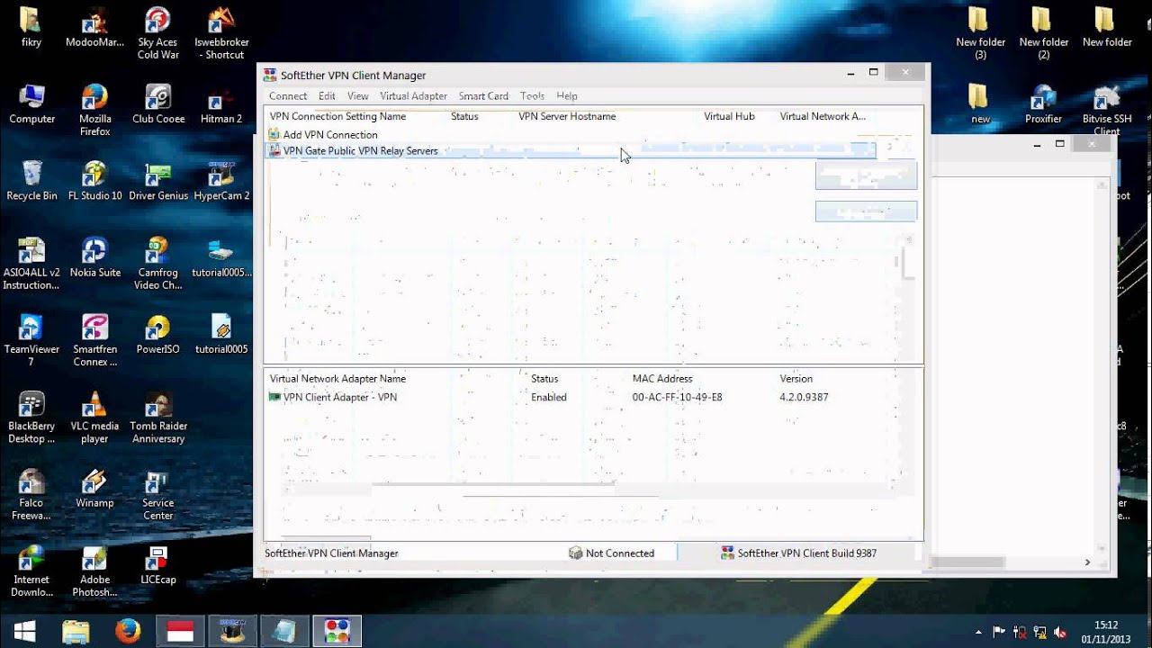
Task: Select the Driver Genius icon
Action: 158,181
